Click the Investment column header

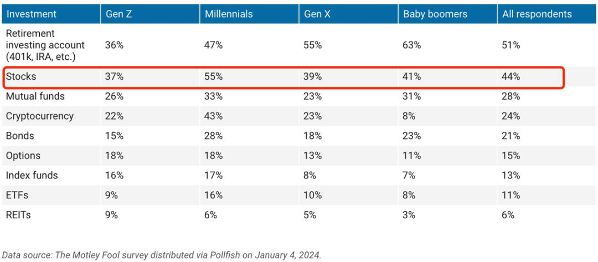pos(32,14)
